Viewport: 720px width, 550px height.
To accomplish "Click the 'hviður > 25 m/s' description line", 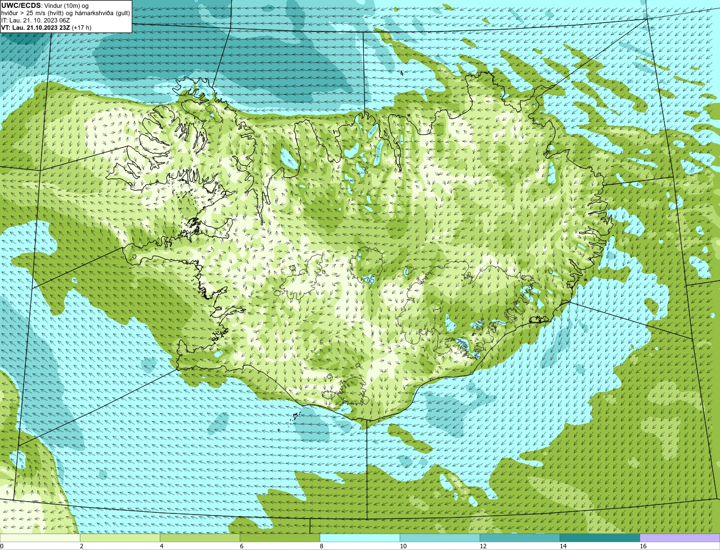I will [x=66, y=13].
